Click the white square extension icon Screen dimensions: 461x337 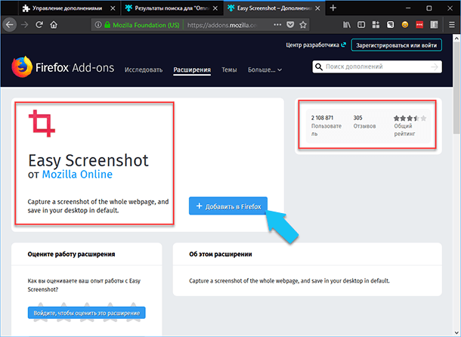[x=390, y=25]
